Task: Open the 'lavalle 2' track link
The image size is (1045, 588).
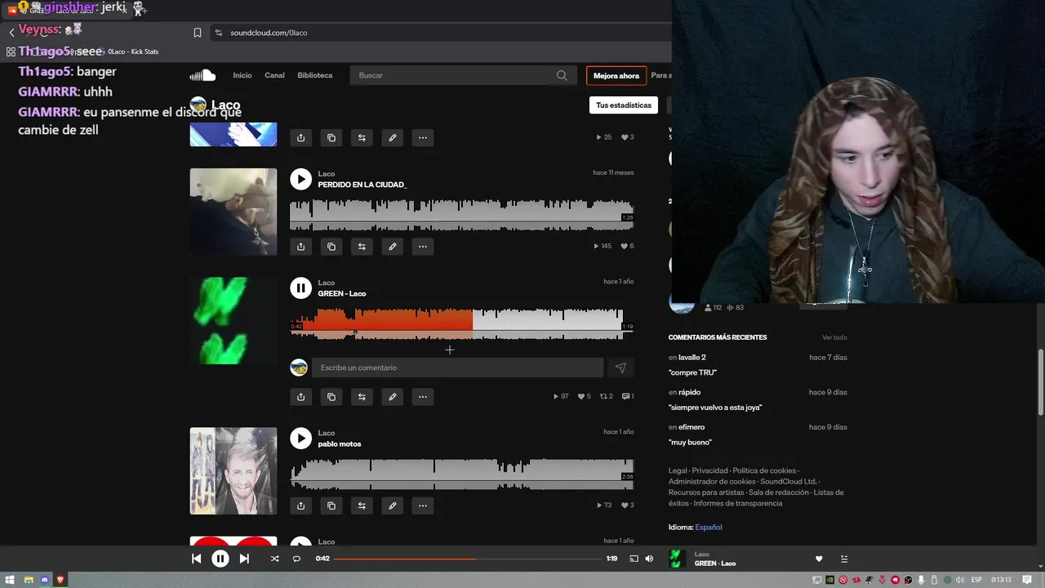Action: tap(692, 358)
